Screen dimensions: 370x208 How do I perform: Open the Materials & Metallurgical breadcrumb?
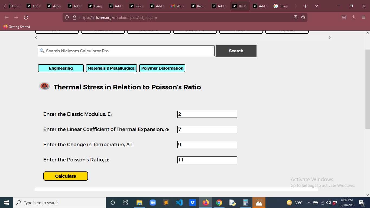(111, 68)
